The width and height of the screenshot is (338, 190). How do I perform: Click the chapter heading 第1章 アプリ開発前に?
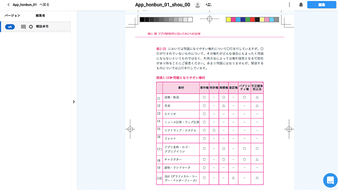(x=174, y=34)
